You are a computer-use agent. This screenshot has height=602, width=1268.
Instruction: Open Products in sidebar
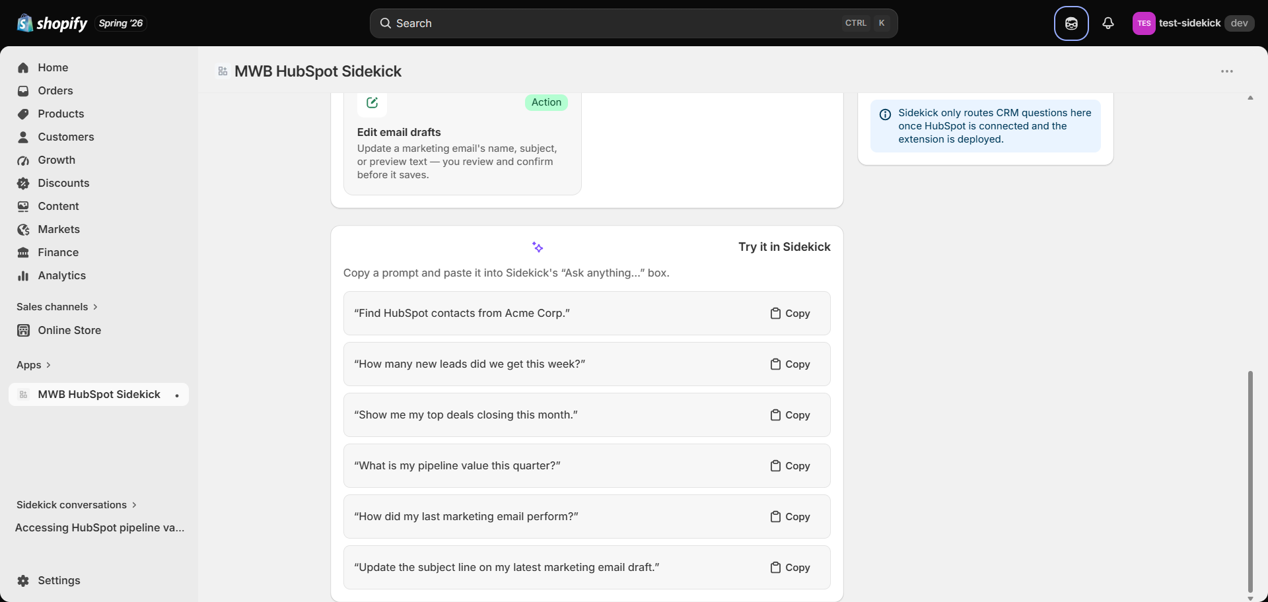[98, 114]
